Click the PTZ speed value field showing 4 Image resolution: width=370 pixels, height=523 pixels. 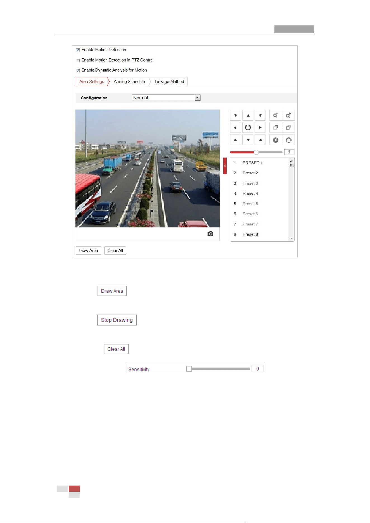click(x=289, y=152)
